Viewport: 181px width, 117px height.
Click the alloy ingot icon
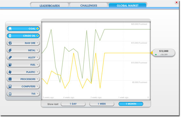10,57
